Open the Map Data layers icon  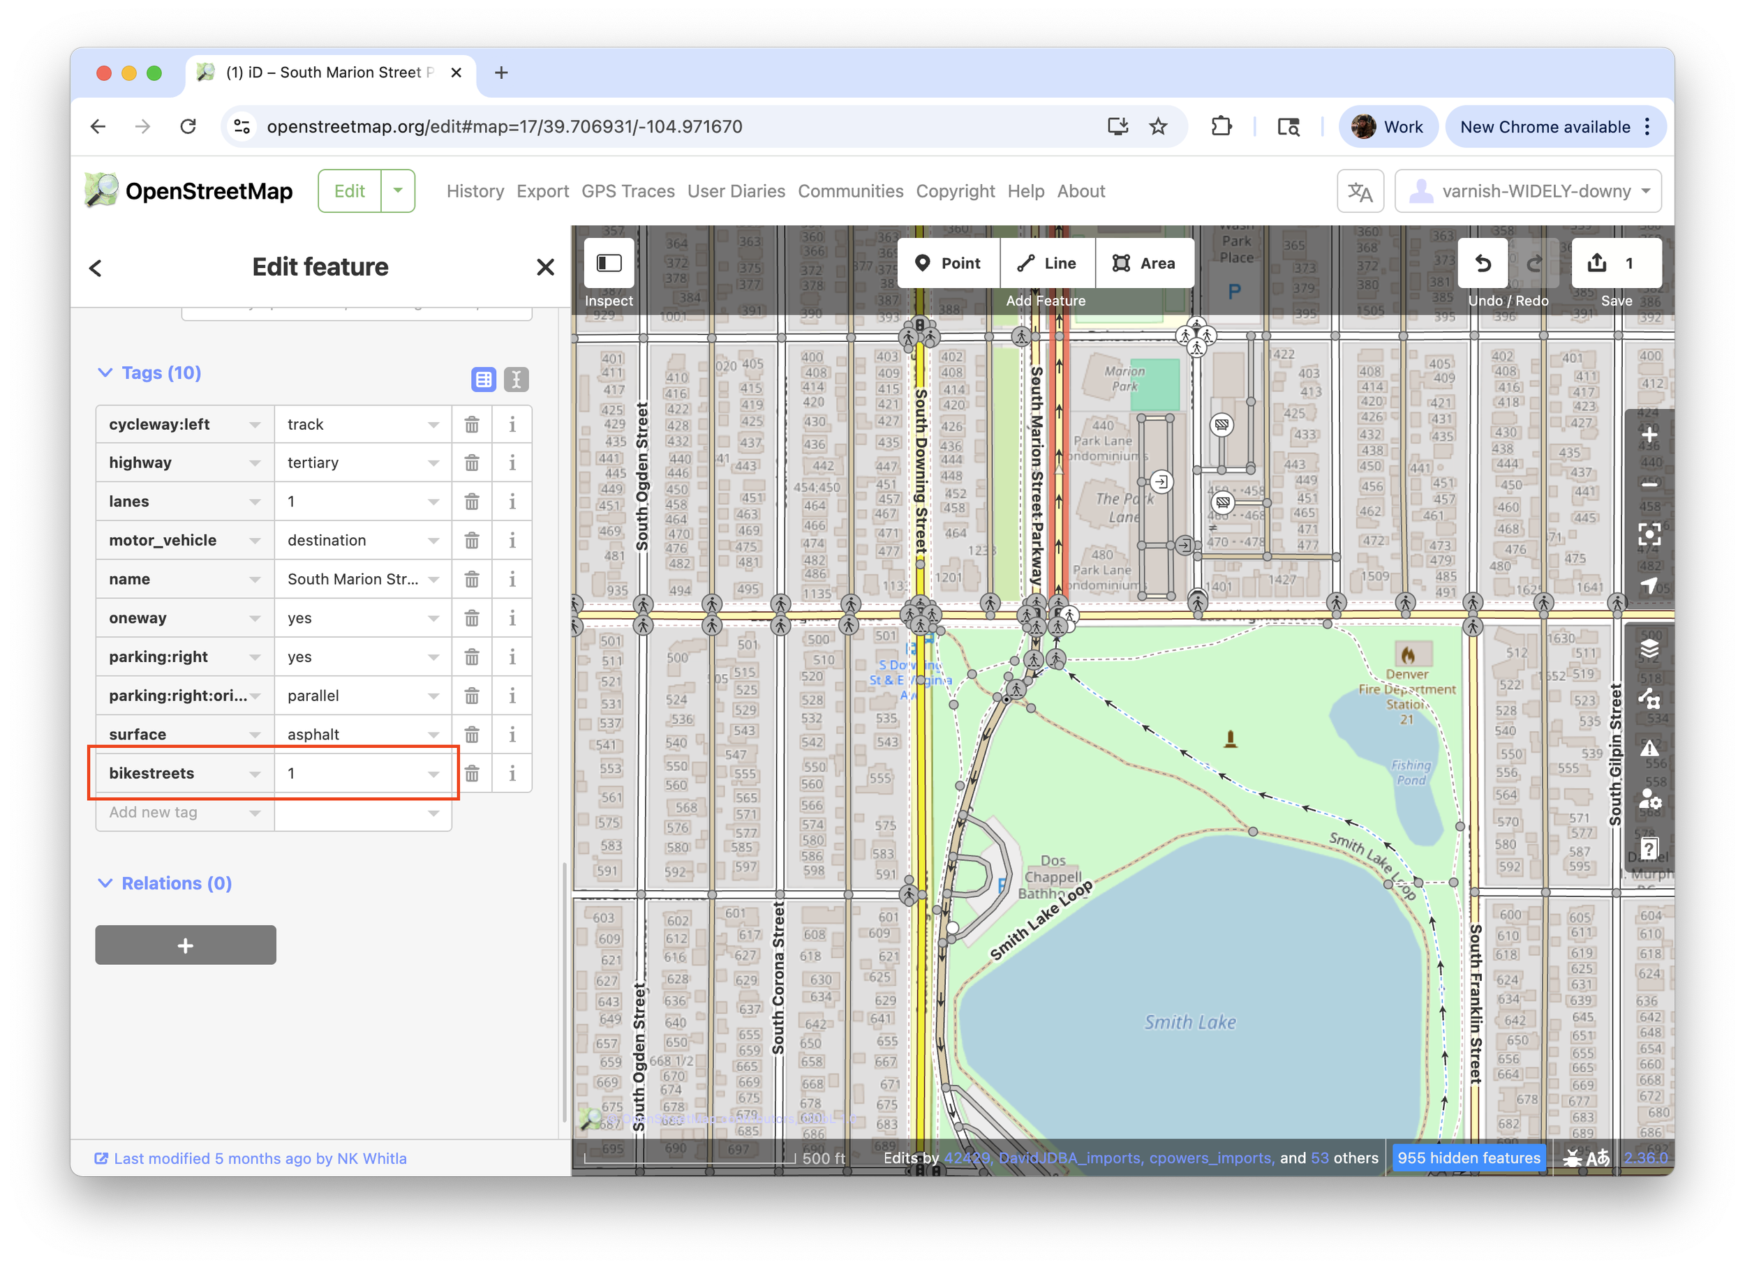tap(1648, 649)
